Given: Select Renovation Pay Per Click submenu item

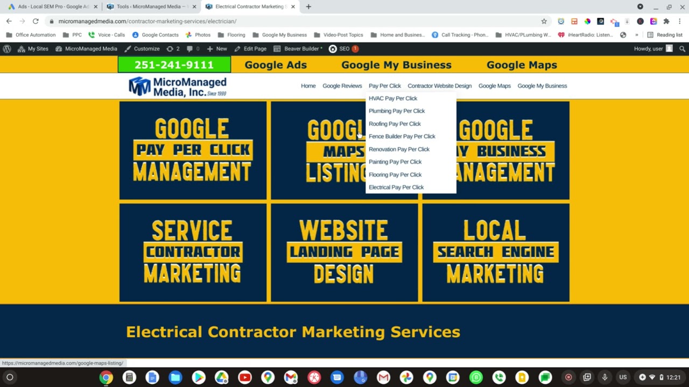Looking at the screenshot, I should coord(399,149).
